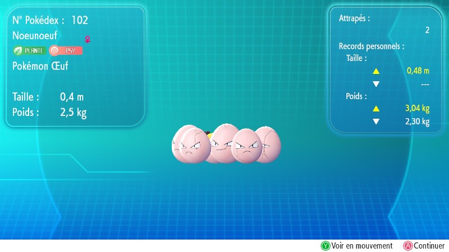Image resolution: width=449 pixels, height=252 pixels.
Task: Click the record weight value 3,04 kg
Action: point(418,109)
